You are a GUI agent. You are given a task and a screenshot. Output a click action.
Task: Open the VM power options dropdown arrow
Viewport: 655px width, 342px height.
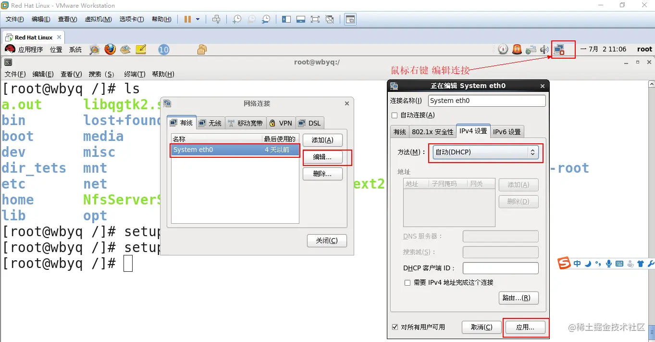click(x=198, y=19)
